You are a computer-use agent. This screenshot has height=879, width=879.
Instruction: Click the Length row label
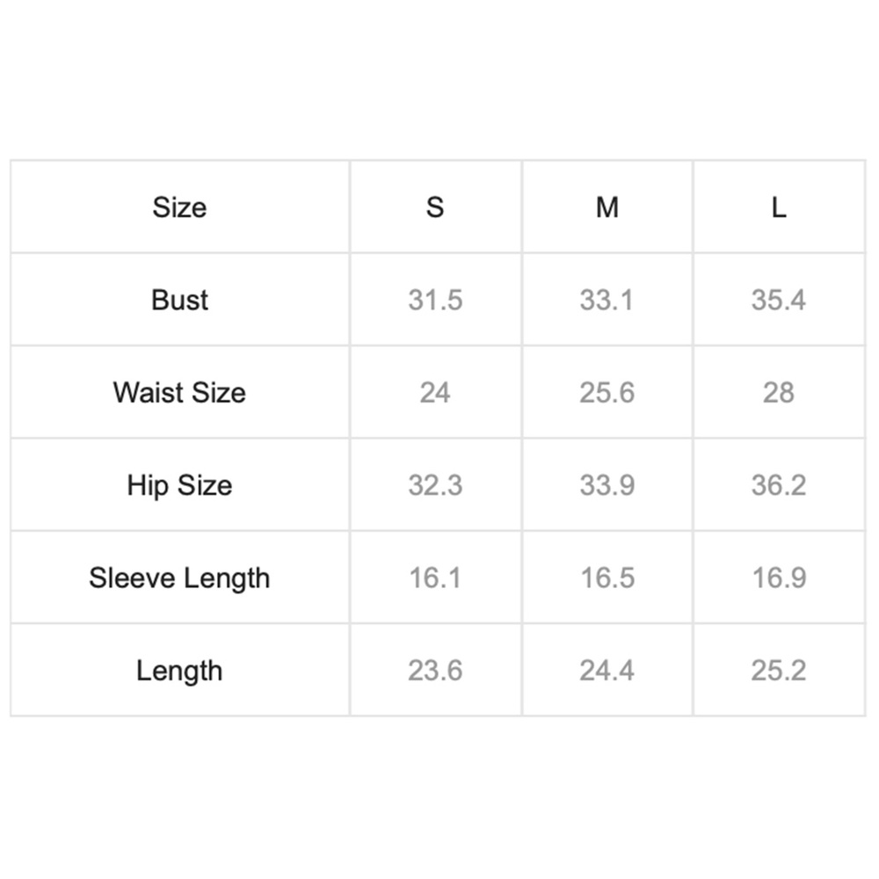[x=179, y=671]
